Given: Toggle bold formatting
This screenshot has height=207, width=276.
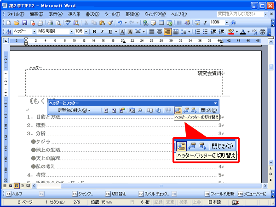Looking at the screenshot, I should 94,32.
